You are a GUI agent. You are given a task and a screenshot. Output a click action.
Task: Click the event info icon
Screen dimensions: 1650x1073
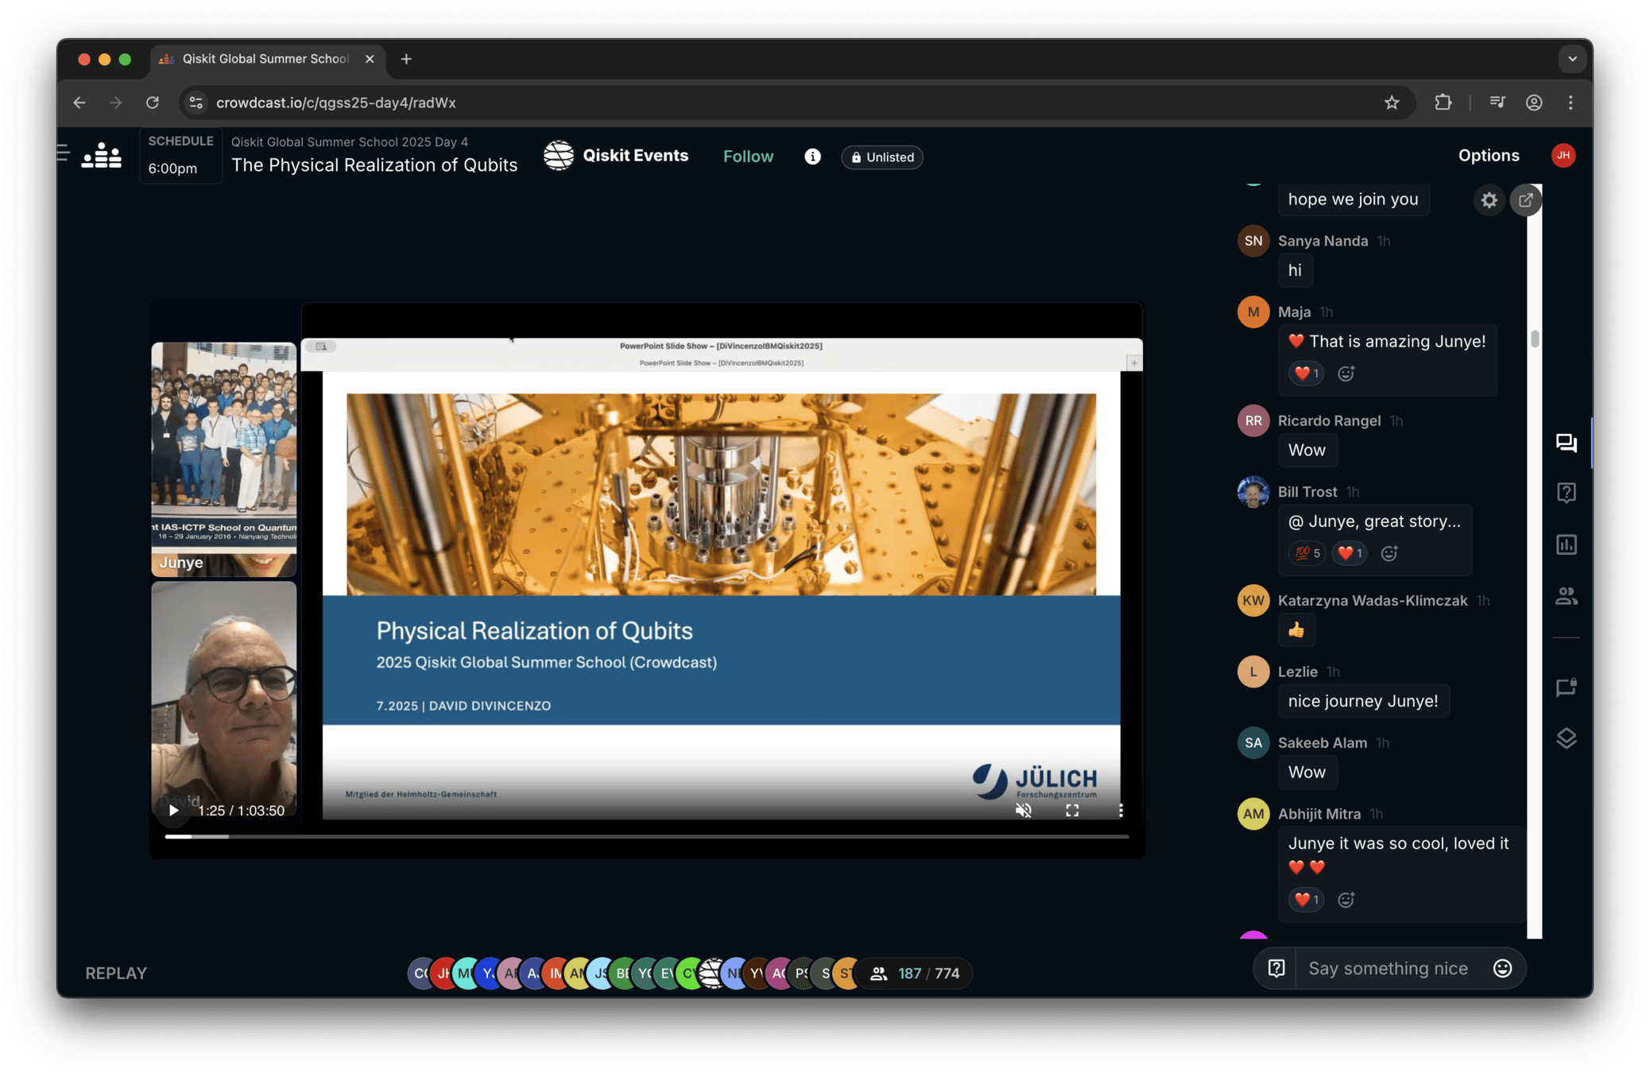(811, 157)
